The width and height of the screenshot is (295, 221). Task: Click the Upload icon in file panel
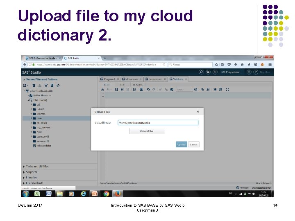pos(46,85)
